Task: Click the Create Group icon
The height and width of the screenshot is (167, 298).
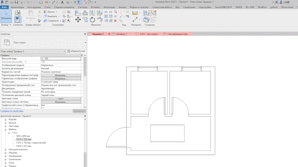Action: [x=153, y=13]
